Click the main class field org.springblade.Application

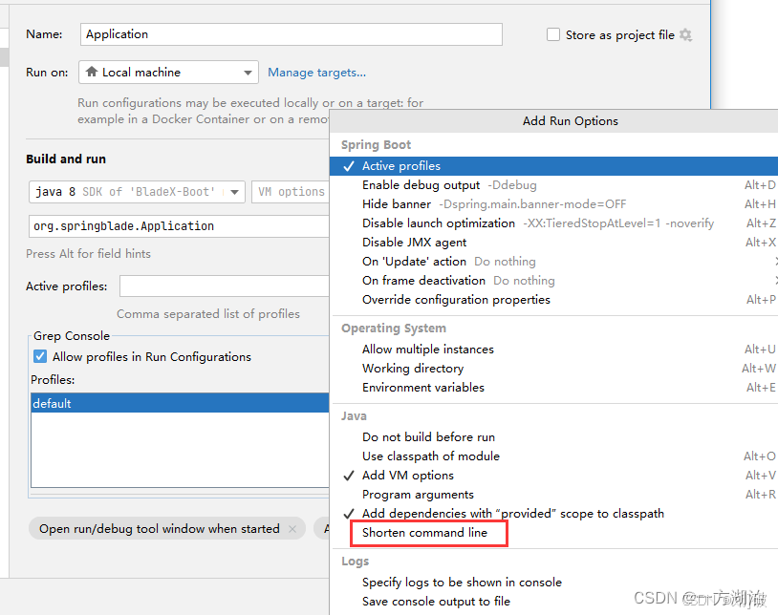point(179,226)
